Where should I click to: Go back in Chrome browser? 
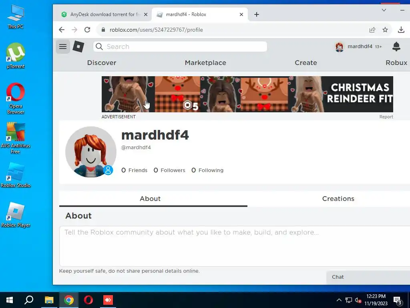click(x=61, y=30)
